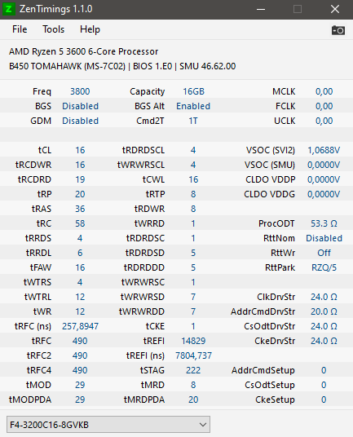The width and height of the screenshot is (353, 437).
Task: Click the VSOC (SVI2) value 1,0688V
Action: point(324,150)
